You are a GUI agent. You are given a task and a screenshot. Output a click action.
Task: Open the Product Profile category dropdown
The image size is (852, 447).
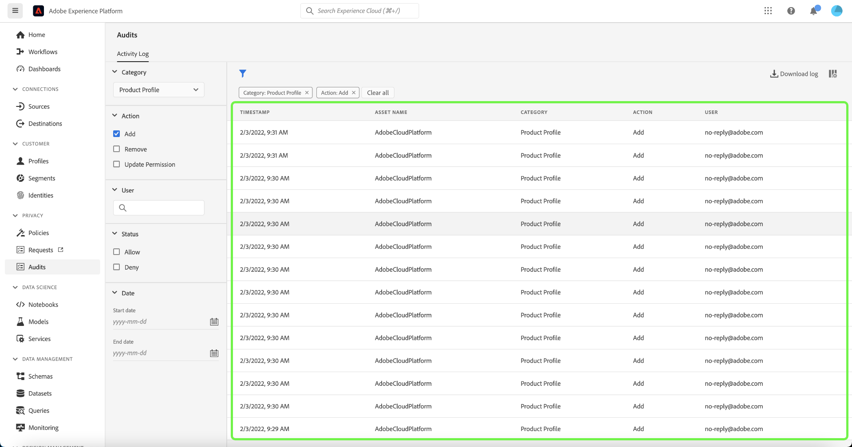(x=159, y=90)
